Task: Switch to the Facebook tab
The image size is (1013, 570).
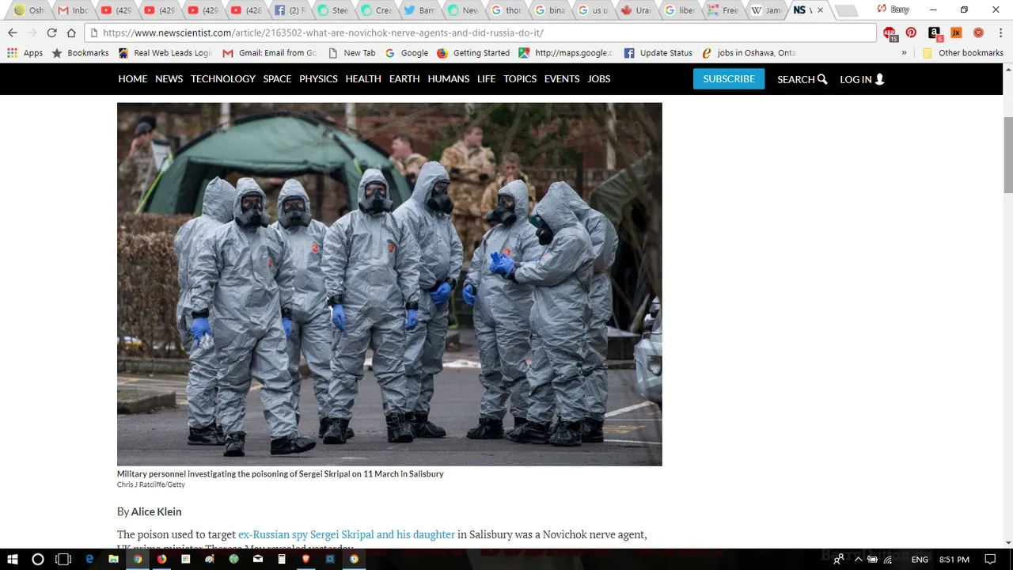Action: [290, 10]
